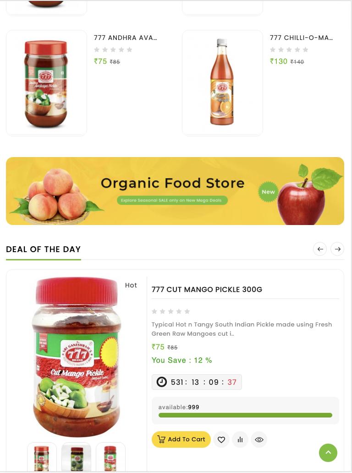
Task: Click the Andhra Avakaya pickle product image
Action: [46, 83]
